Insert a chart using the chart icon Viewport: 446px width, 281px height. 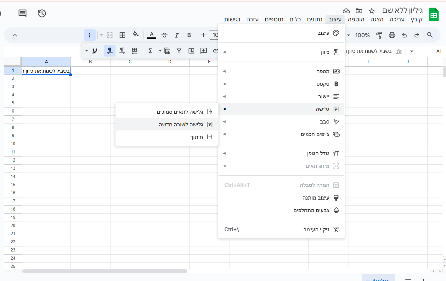coord(191,51)
